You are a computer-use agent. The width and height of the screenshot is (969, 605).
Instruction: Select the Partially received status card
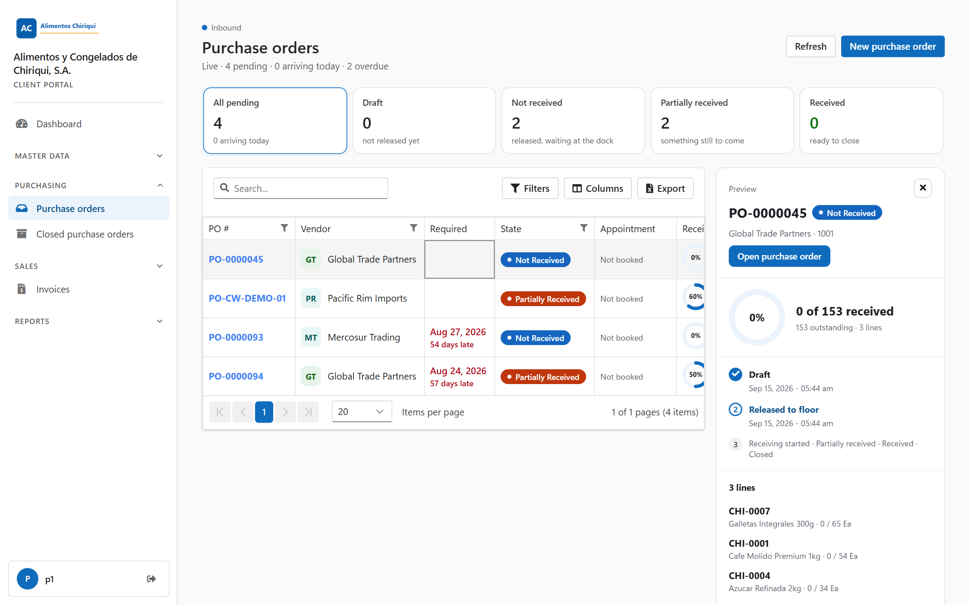point(722,121)
